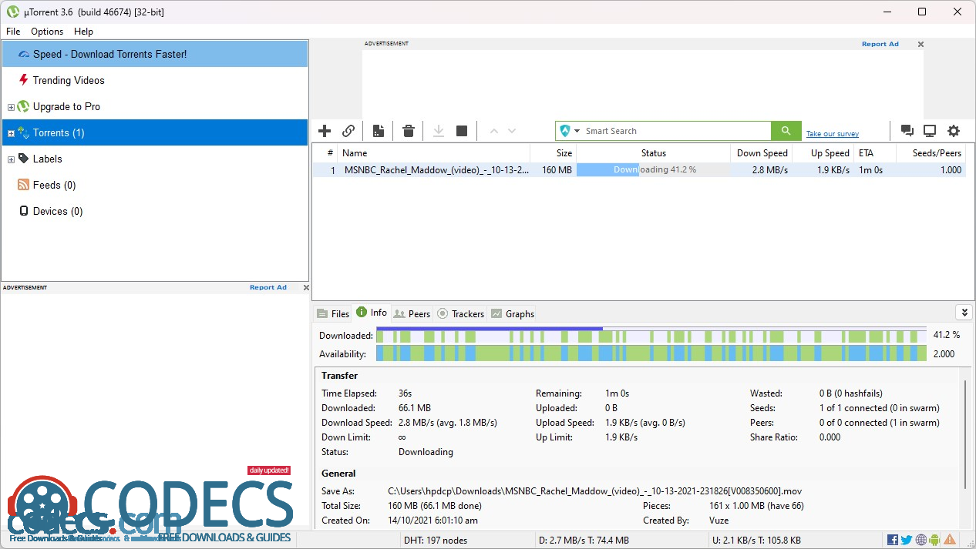Click Add Torrent from URL link icon
The height and width of the screenshot is (549, 976).
(x=348, y=131)
